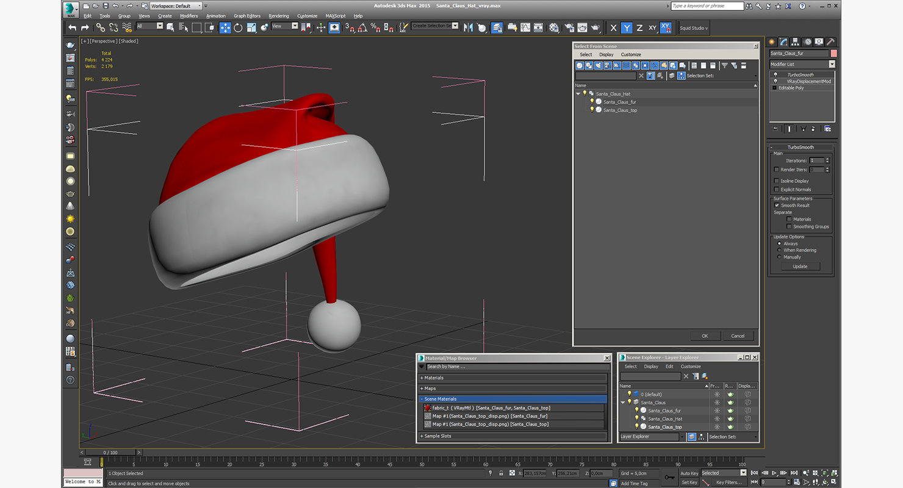Click OK in Select From Scene
The height and width of the screenshot is (488, 903).
click(705, 335)
